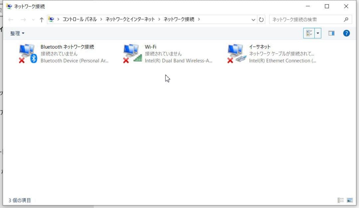Click the blue Help question mark icon
Image resolution: width=359 pixels, height=208 pixels.
pos(346,33)
